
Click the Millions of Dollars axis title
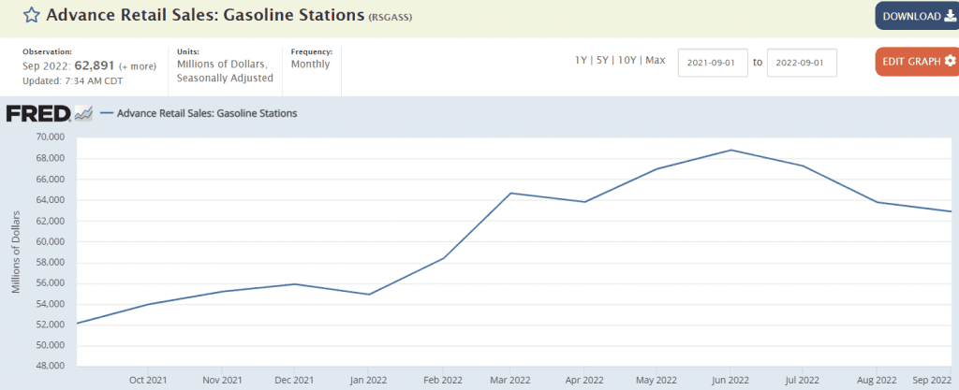point(17,252)
